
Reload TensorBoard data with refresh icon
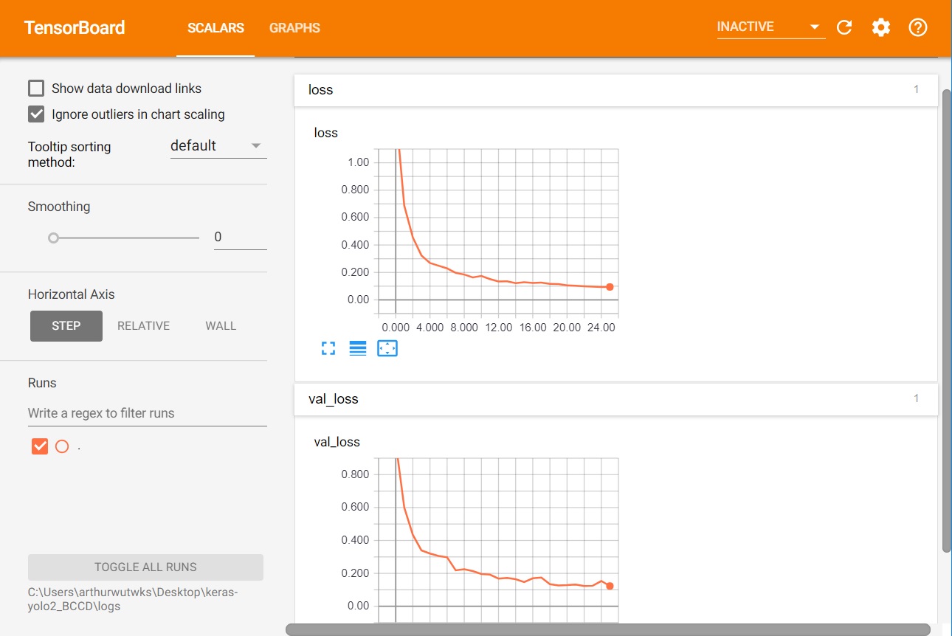[844, 28]
